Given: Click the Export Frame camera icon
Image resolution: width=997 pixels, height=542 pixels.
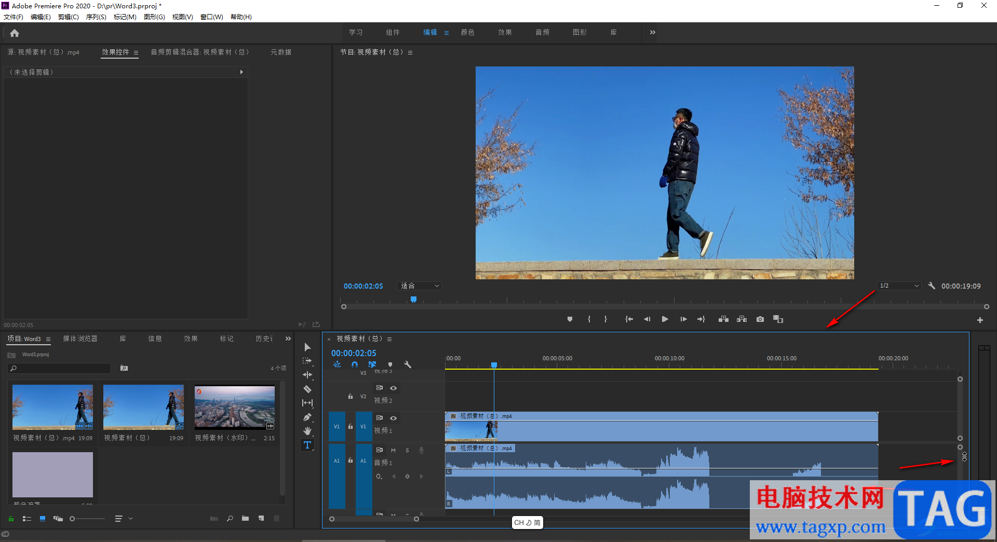Looking at the screenshot, I should tap(760, 319).
